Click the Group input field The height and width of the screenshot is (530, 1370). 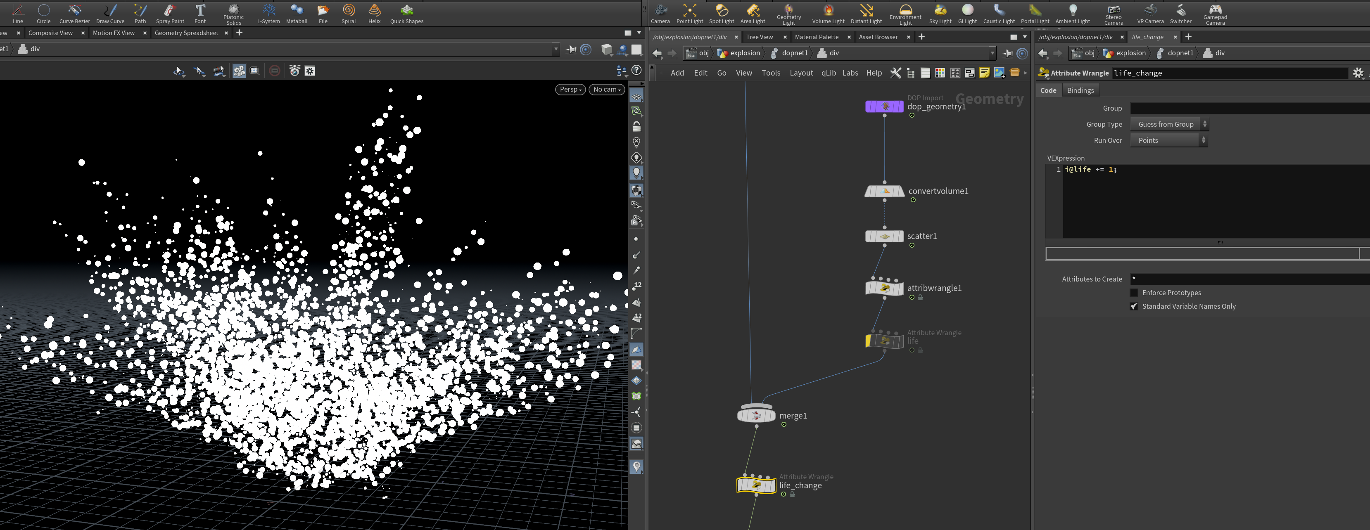point(1250,108)
